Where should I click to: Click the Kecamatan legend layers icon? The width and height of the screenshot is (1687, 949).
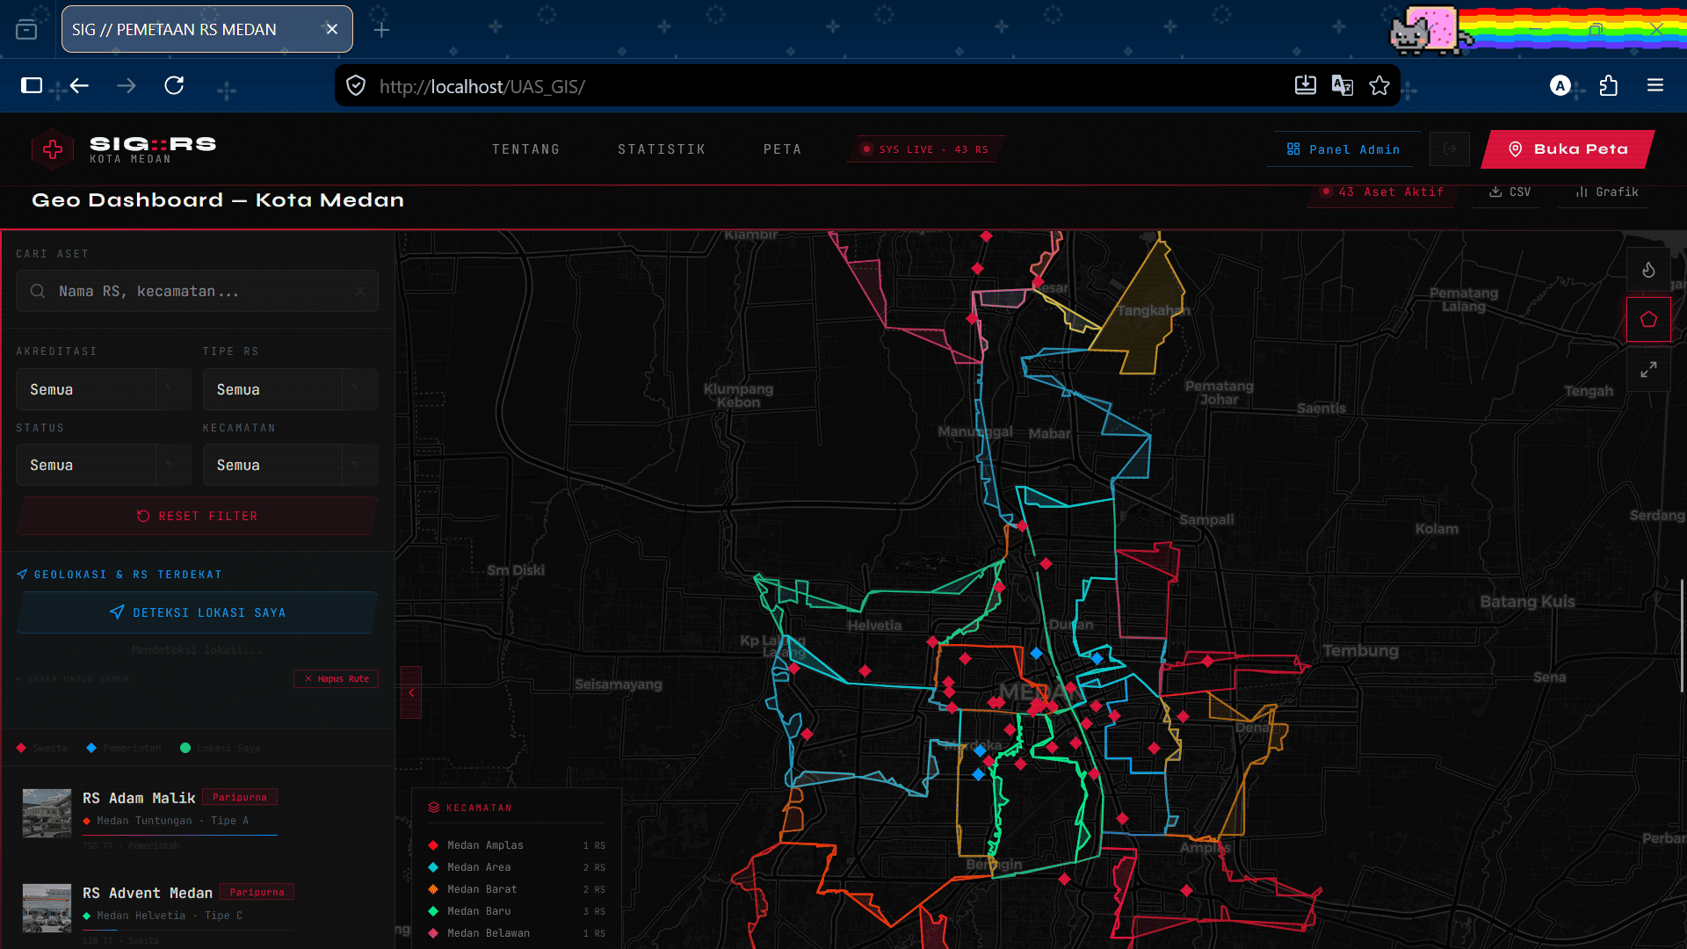pyautogui.click(x=433, y=808)
